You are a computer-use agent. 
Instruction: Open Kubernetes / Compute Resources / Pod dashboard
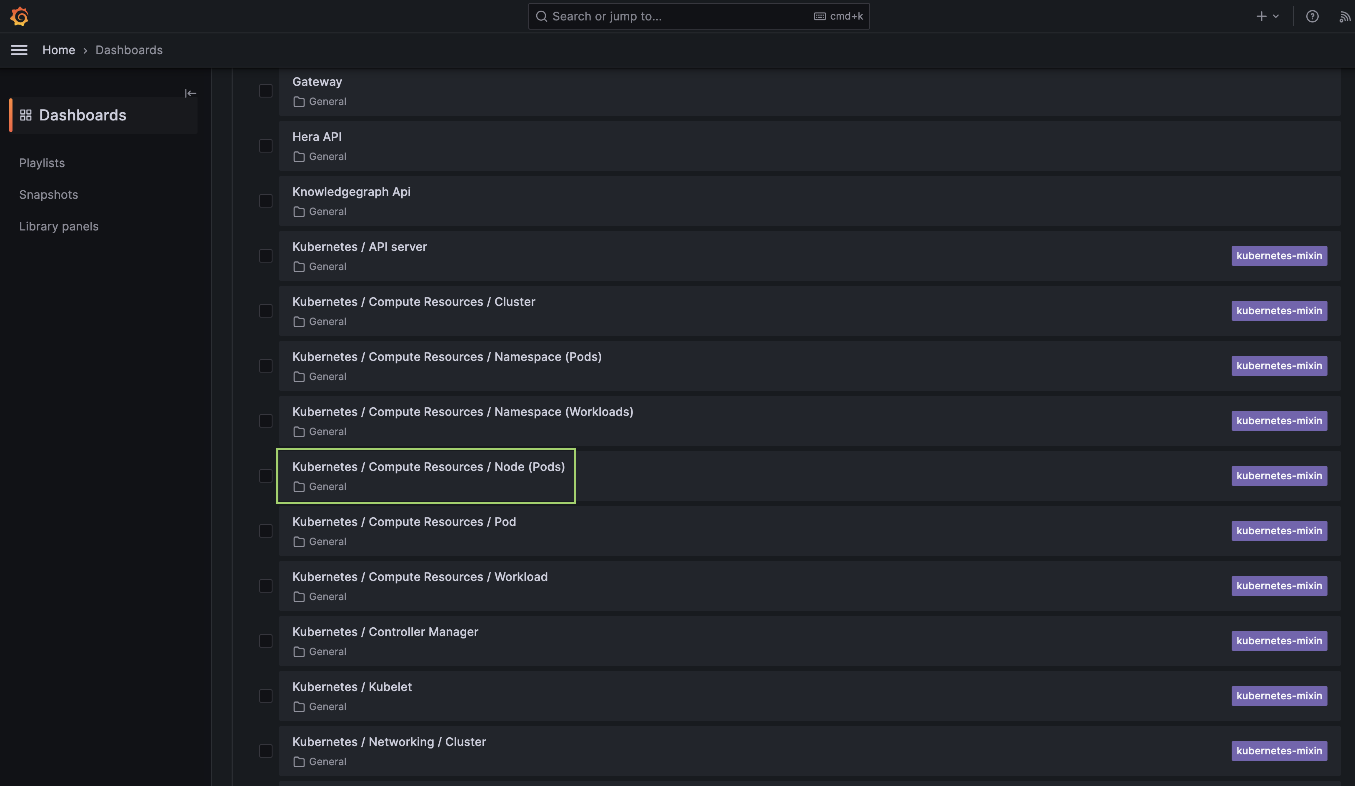[404, 522]
